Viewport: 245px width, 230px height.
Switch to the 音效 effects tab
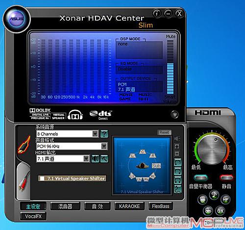98,206
